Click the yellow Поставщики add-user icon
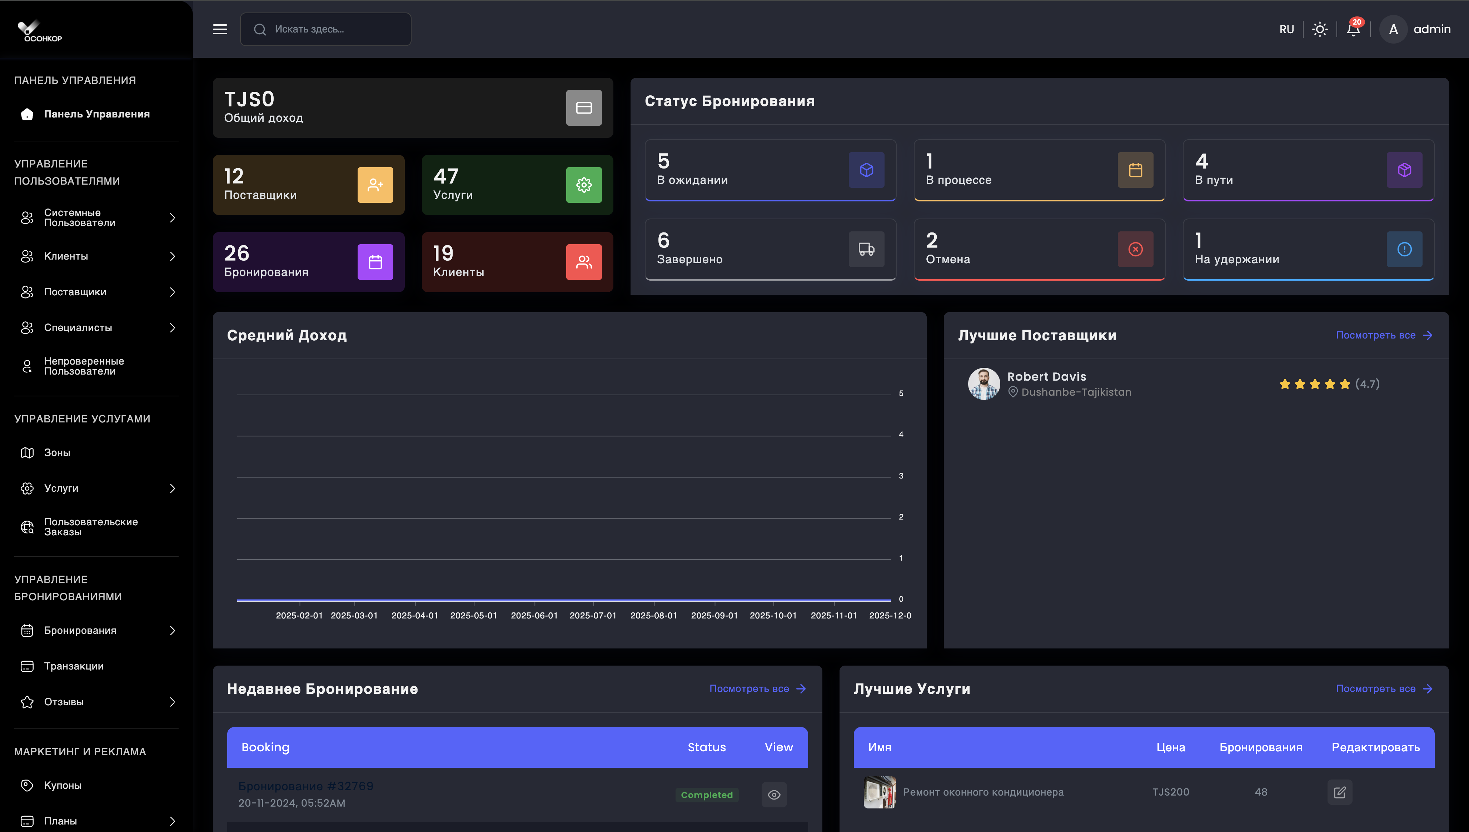This screenshot has width=1469, height=832. 375,185
